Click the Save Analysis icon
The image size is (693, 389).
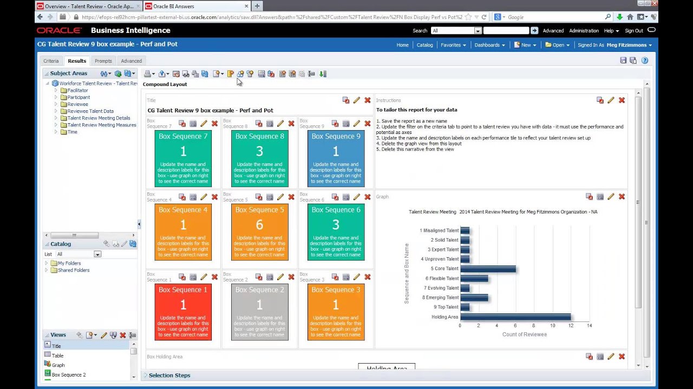623,61
